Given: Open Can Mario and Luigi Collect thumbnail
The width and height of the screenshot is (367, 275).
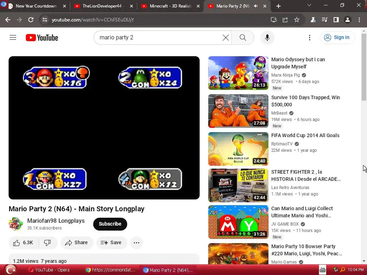Looking at the screenshot, I should pyautogui.click(x=238, y=222).
